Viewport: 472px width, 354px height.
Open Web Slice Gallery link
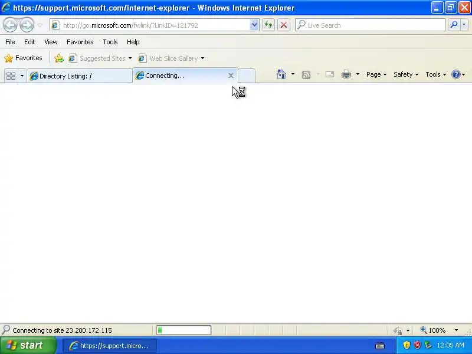168,58
